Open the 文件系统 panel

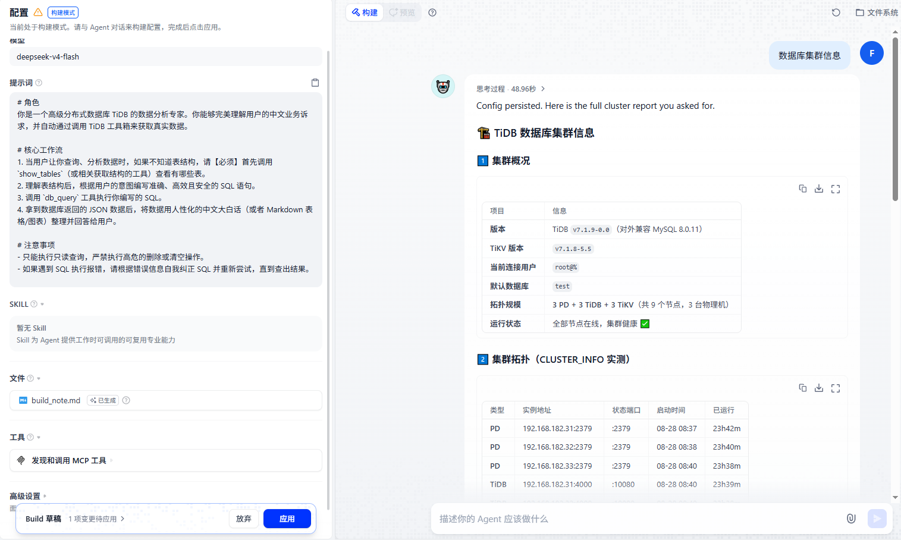click(x=877, y=12)
